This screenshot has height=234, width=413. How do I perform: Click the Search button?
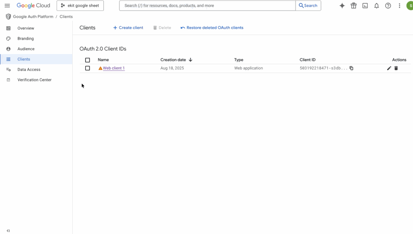(x=308, y=5)
